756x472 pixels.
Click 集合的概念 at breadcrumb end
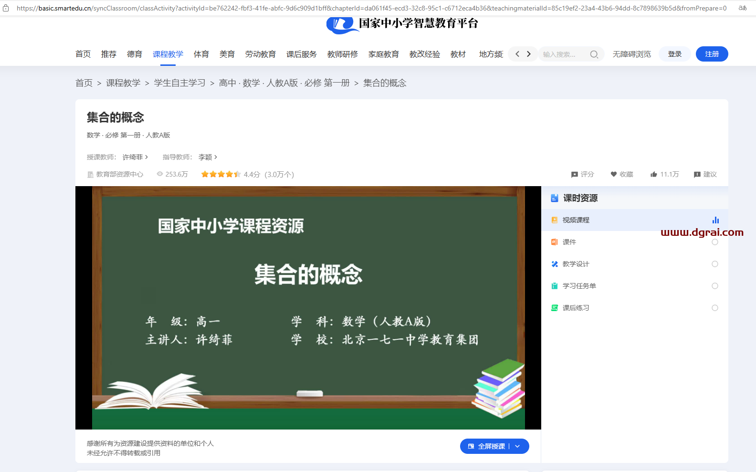385,83
